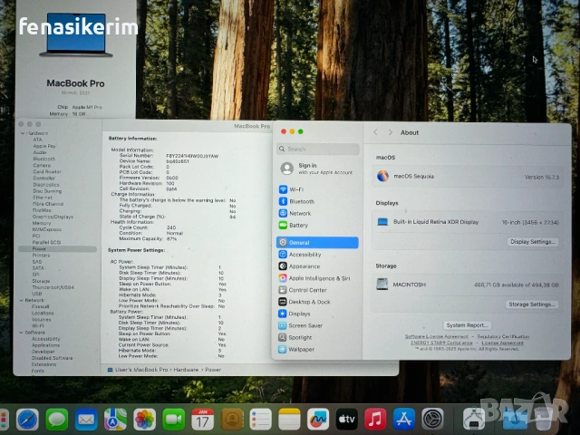Go back in System Settings
This screenshot has width=580, height=435.
(x=375, y=132)
